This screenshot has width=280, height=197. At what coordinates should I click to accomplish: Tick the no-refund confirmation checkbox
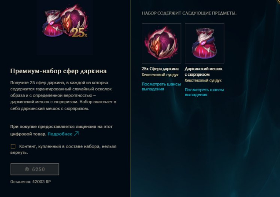tap(13, 146)
